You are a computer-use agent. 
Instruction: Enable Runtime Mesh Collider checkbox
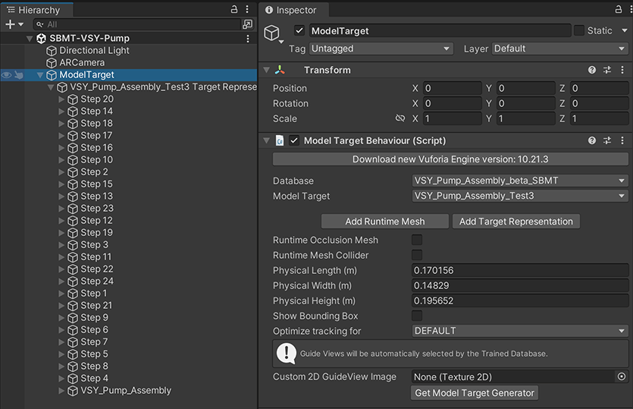417,255
